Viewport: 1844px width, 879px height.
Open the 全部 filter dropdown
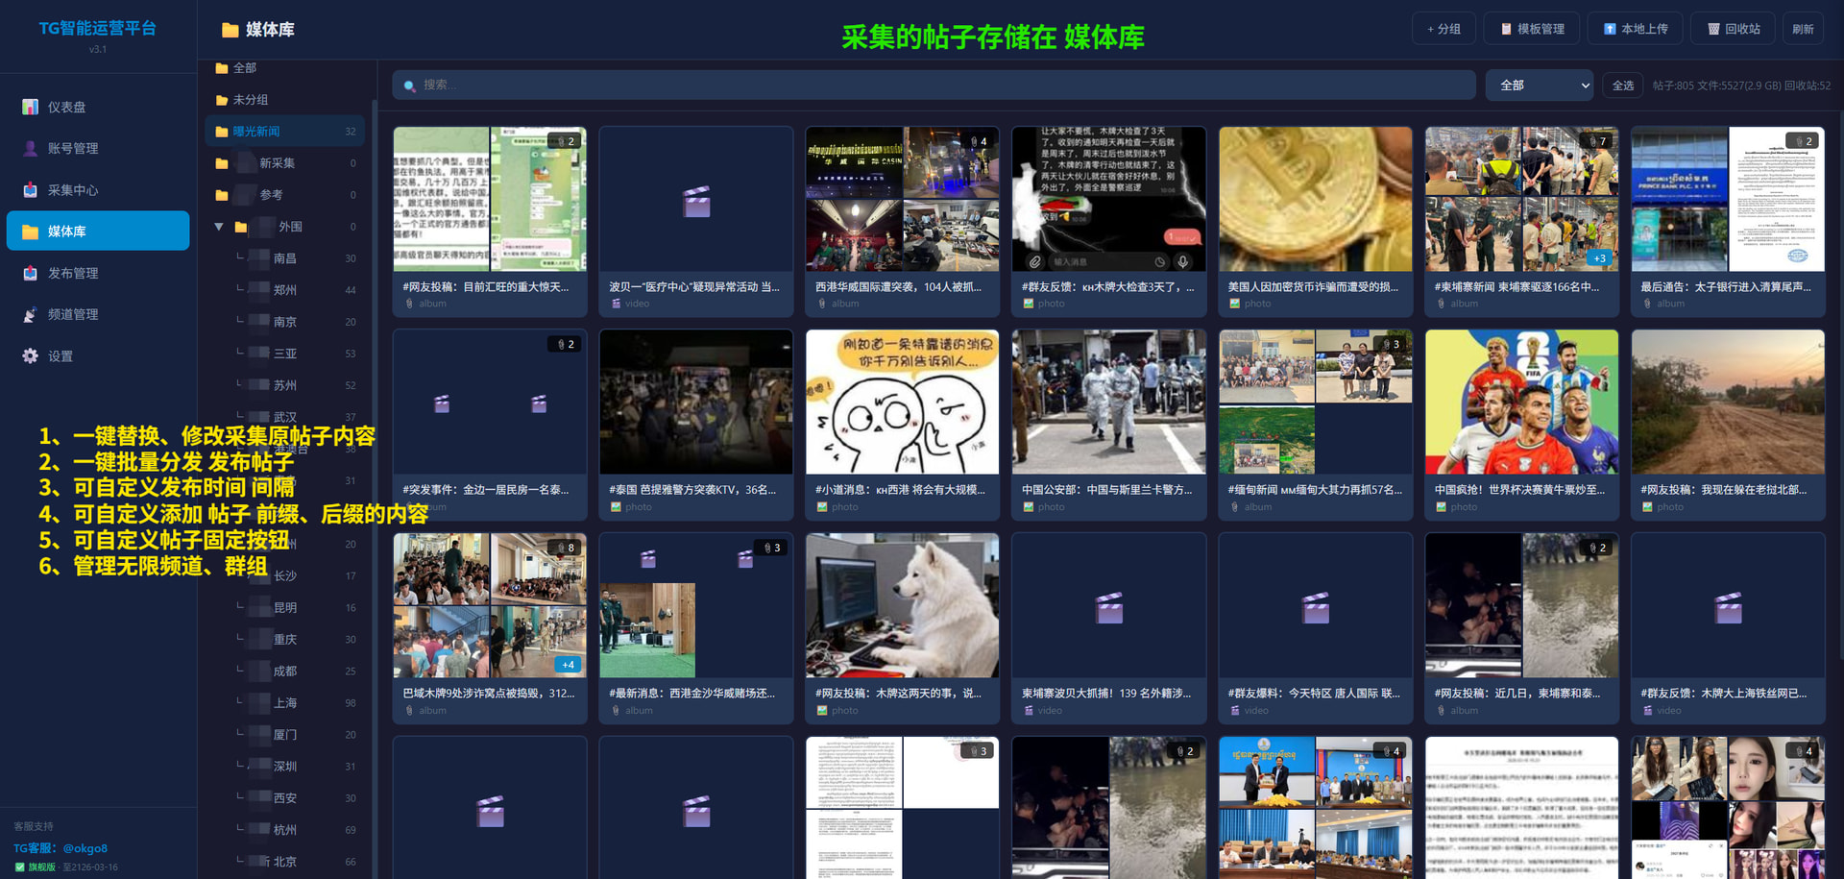point(1539,85)
